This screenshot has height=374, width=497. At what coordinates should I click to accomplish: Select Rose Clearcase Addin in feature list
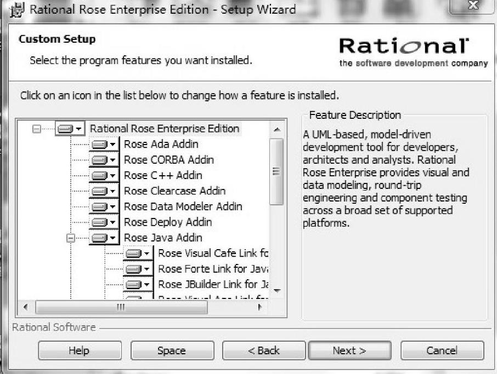pos(174,191)
